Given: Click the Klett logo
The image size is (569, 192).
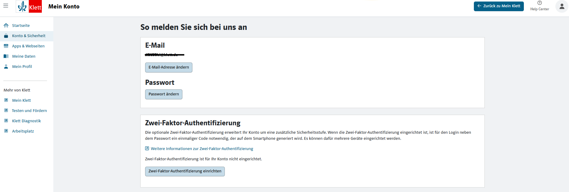Looking at the screenshot, I should click(x=29, y=7).
